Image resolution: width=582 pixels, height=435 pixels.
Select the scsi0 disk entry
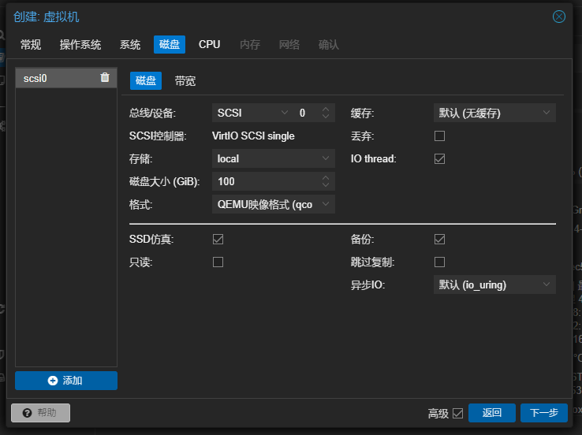click(66, 78)
